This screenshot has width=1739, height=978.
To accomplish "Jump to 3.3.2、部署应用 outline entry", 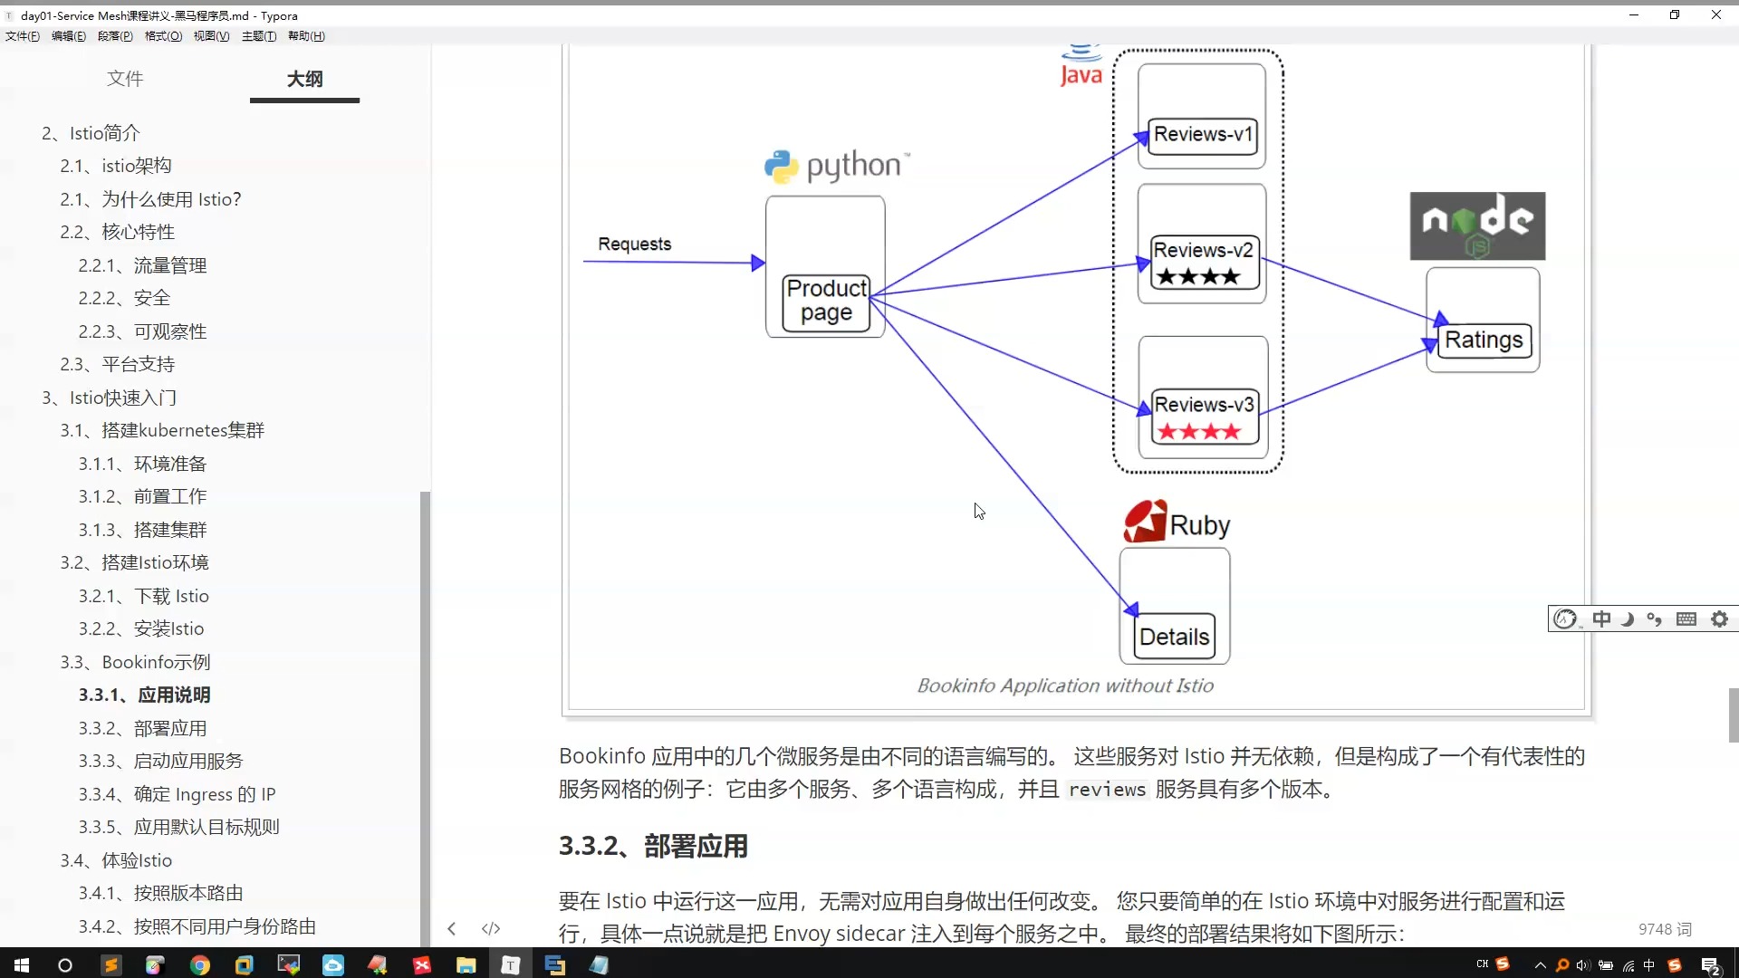I will coord(142,728).
